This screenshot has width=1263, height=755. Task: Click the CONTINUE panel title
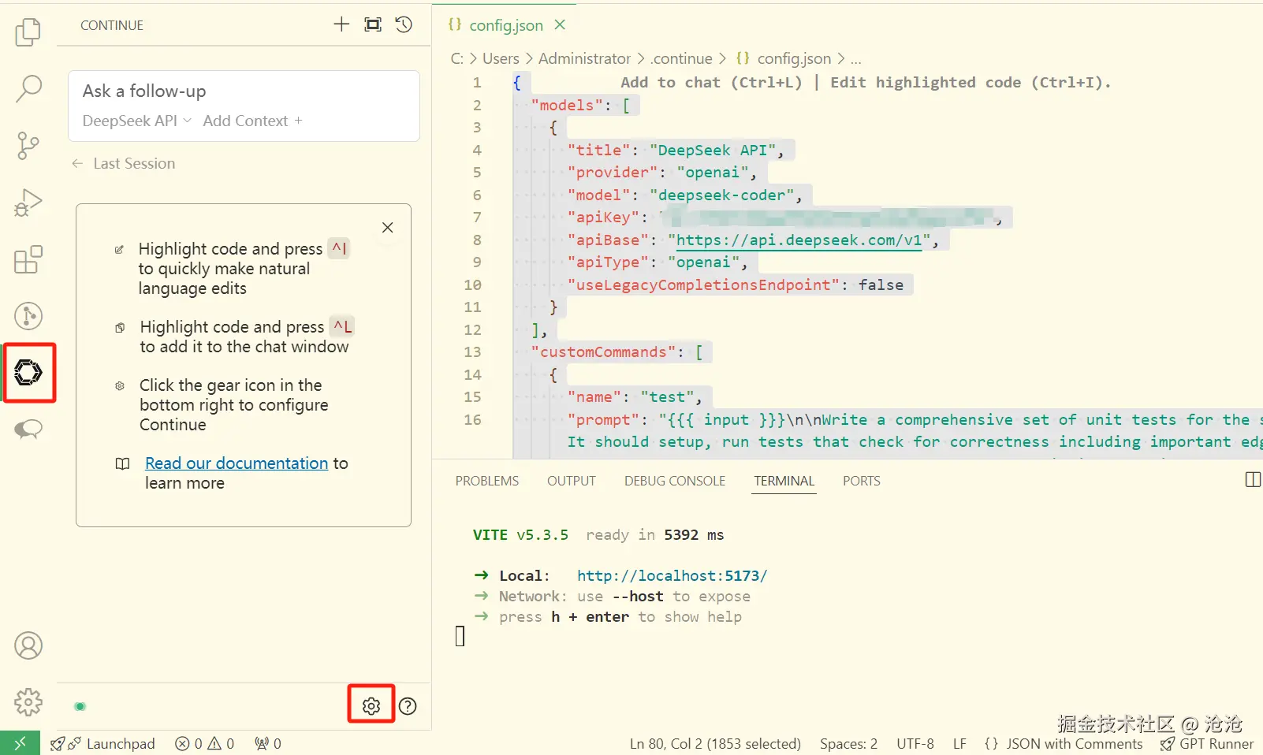[112, 25]
